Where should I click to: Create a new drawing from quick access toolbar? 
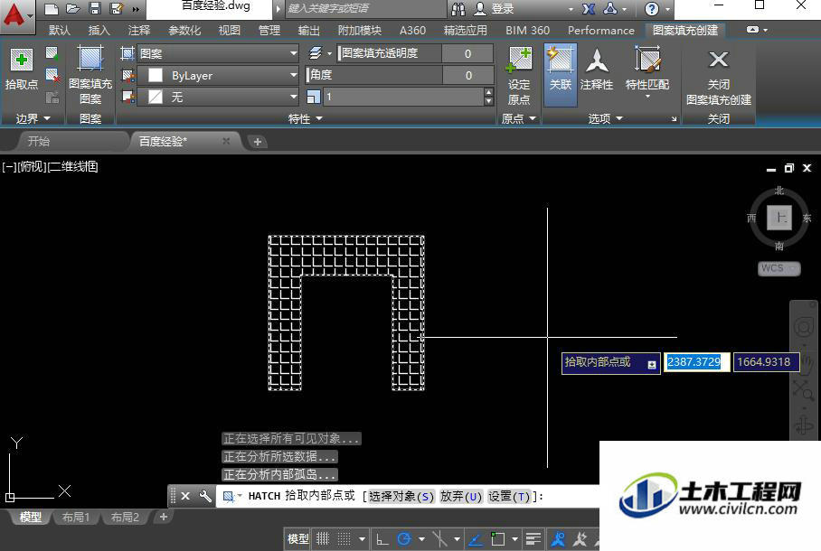[51, 8]
